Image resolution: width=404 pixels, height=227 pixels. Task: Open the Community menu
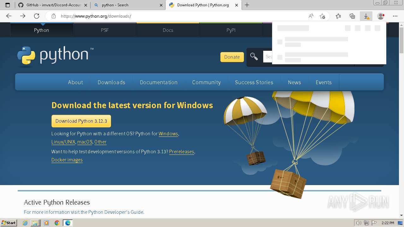[x=206, y=82]
